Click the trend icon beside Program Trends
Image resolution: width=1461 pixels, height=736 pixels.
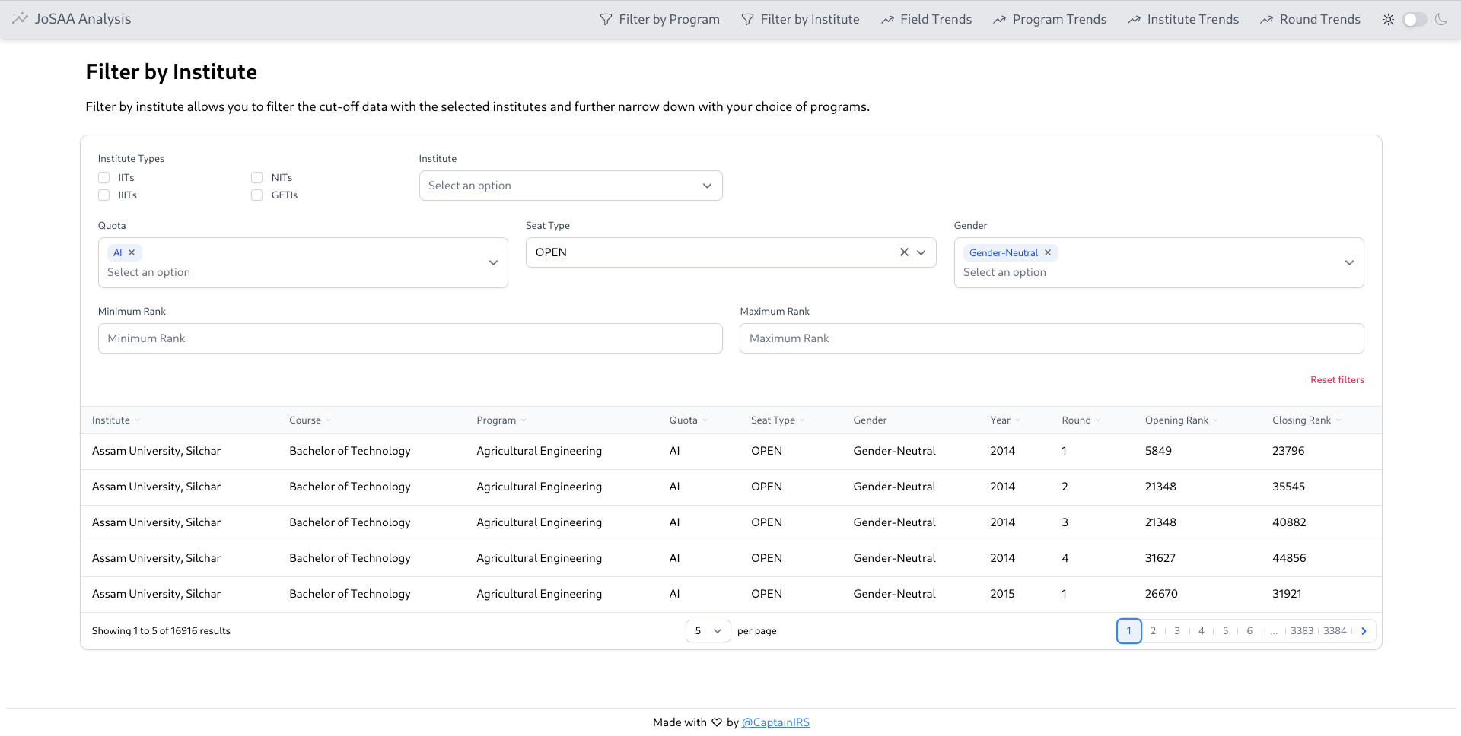coord(1000,19)
